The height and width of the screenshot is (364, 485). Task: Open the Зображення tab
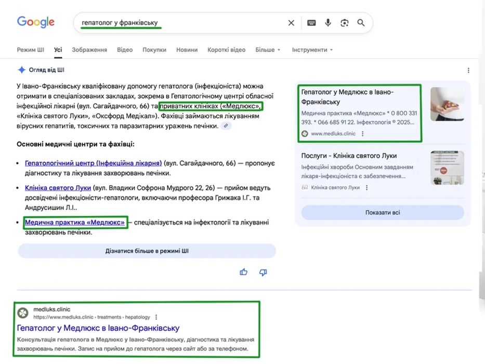[x=89, y=50]
